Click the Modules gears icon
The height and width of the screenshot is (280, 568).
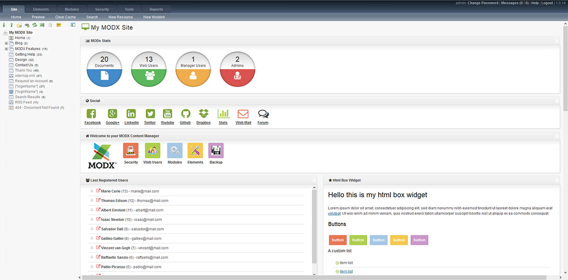(x=175, y=150)
